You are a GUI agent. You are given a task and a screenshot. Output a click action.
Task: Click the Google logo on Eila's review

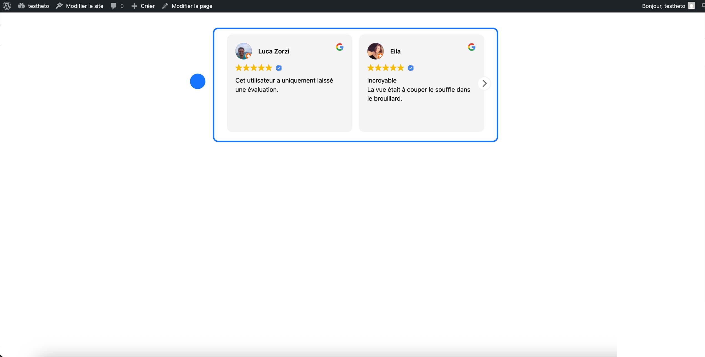point(471,47)
